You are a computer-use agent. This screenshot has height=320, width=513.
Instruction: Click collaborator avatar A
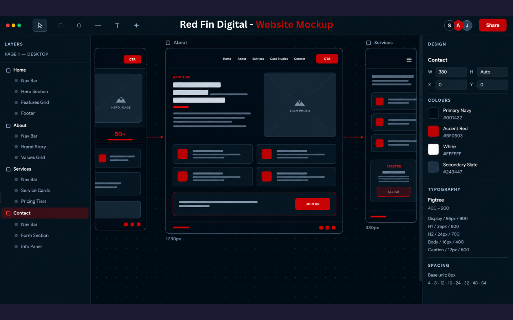[x=458, y=25]
